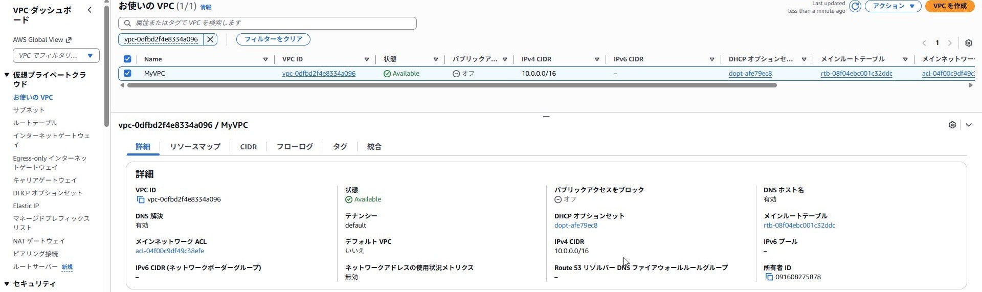
Task: Go to ルートテーブル in sidebar
Action: click(x=35, y=123)
